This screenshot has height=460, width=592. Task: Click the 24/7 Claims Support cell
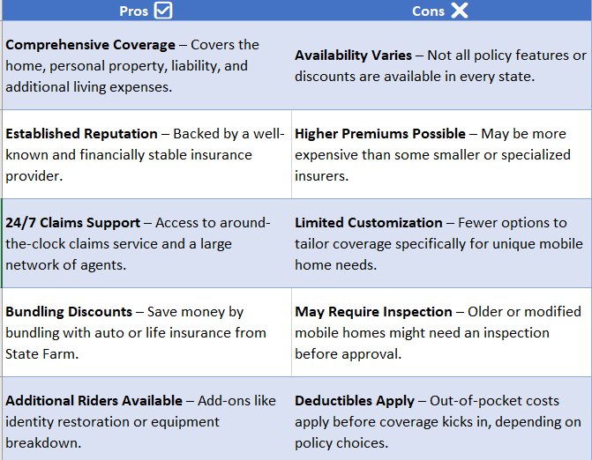click(146, 243)
